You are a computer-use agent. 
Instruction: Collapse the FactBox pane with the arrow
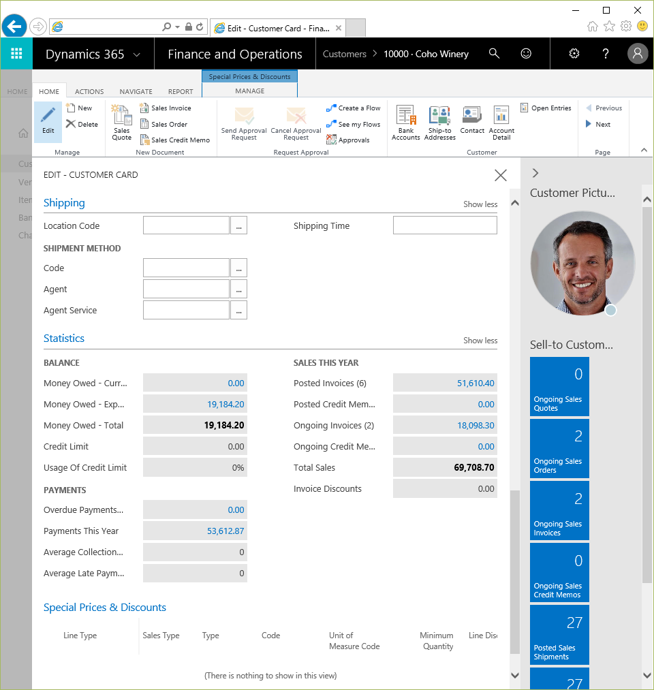click(535, 173)
